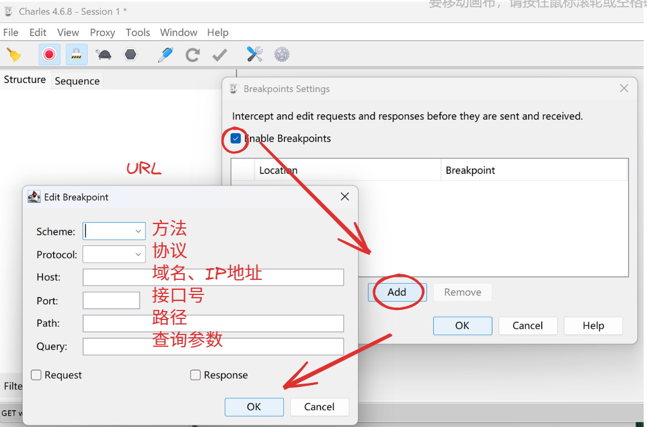
Task: Enable throttling with the turtle icon
Action: coord(104,55)
